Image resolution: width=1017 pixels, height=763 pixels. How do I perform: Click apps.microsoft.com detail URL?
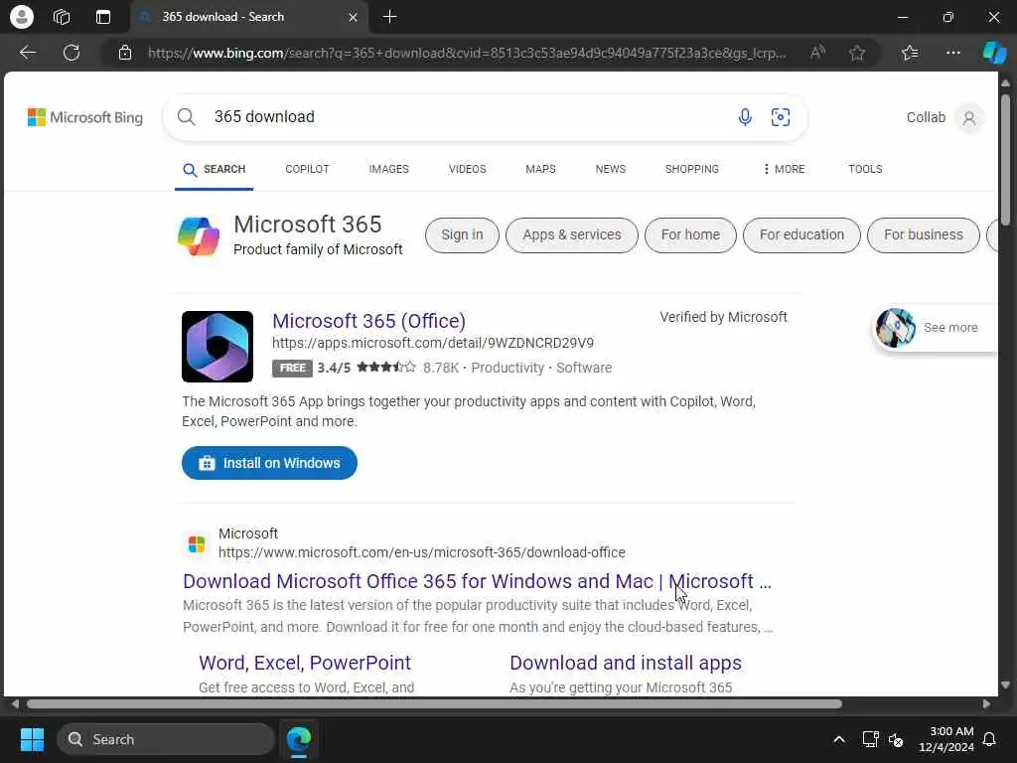(433, 343)
